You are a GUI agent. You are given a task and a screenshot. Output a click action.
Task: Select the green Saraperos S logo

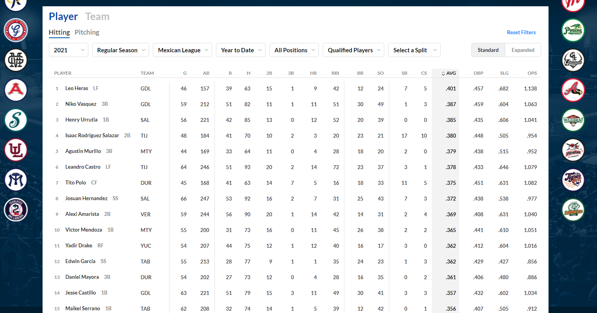coord(16,120)
